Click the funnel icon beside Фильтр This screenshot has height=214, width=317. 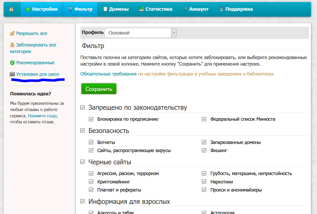click(70, 9)
